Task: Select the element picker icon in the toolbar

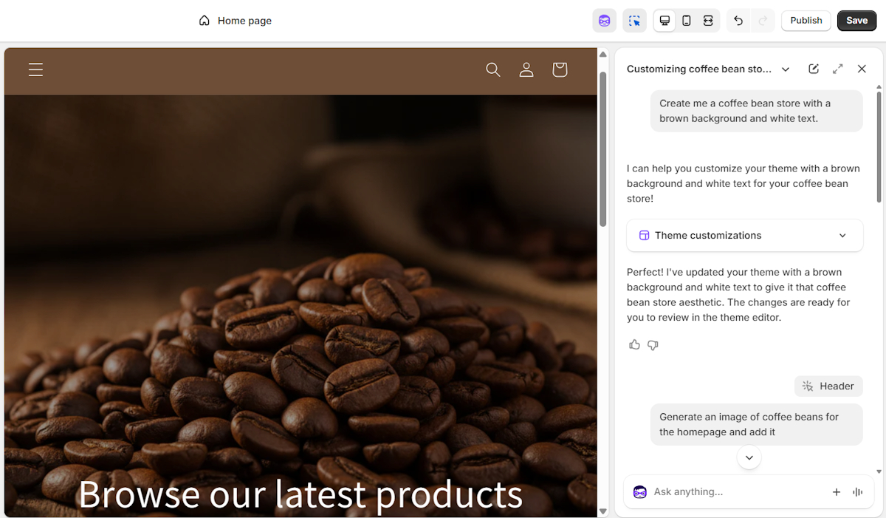Action: point(633,20)
